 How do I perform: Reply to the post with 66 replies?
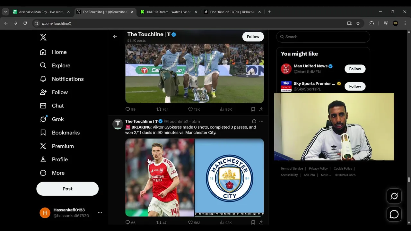130,222
